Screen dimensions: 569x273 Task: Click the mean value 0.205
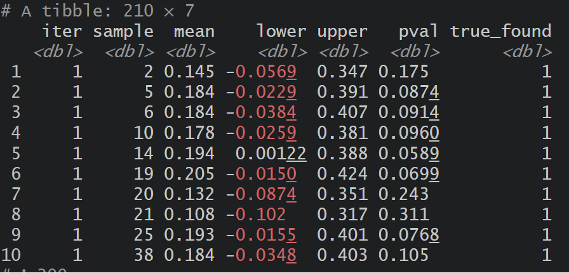(189, 174)
